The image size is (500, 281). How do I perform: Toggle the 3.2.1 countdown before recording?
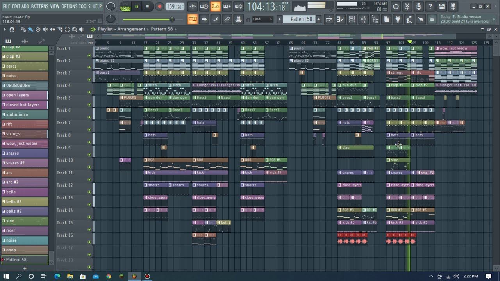(x=216, y=6)
